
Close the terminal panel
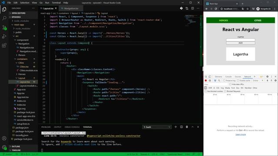click(x=198, y=127)
